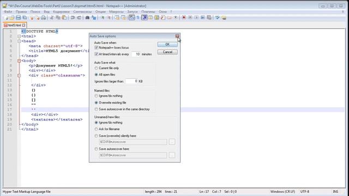Screen dimensions: 349x196
Task: Toggle the Show all characters icon
Action: (x=138, y=18)
